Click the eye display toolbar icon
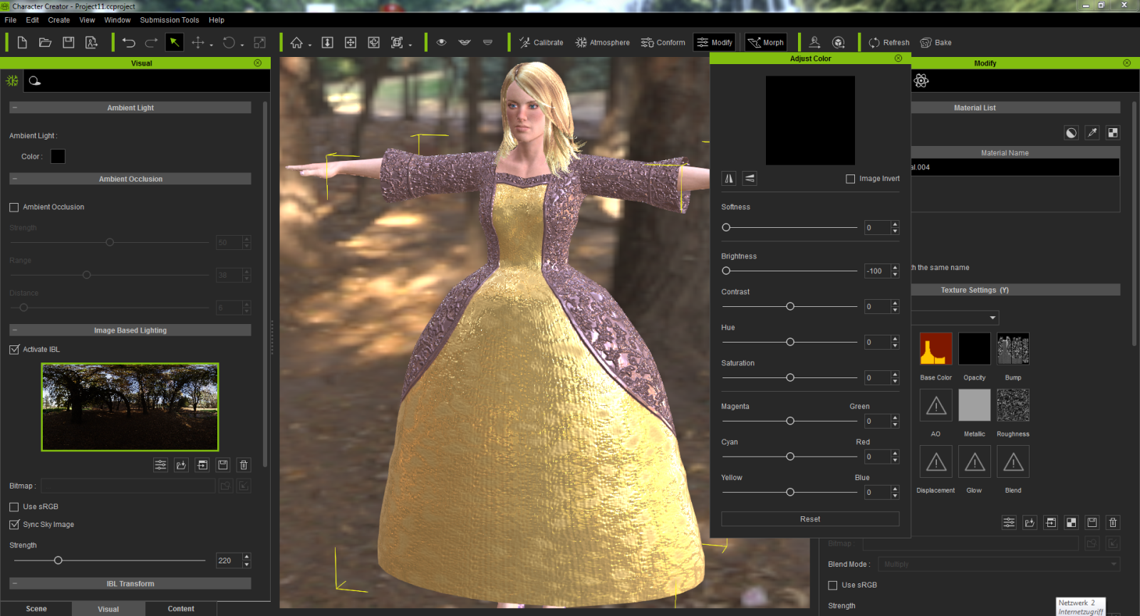1140x616 pixels. 442,43
